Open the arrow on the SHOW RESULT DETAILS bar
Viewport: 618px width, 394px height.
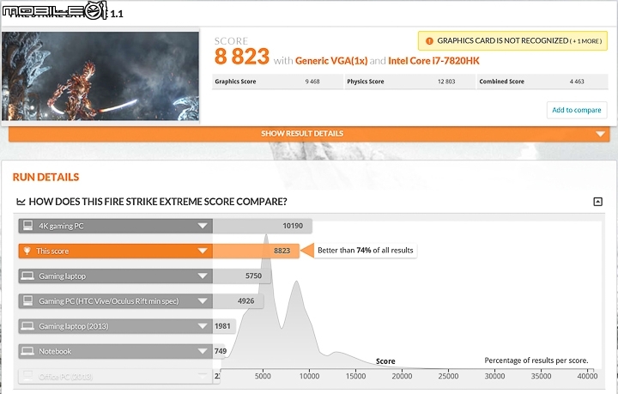click(600, 134)
